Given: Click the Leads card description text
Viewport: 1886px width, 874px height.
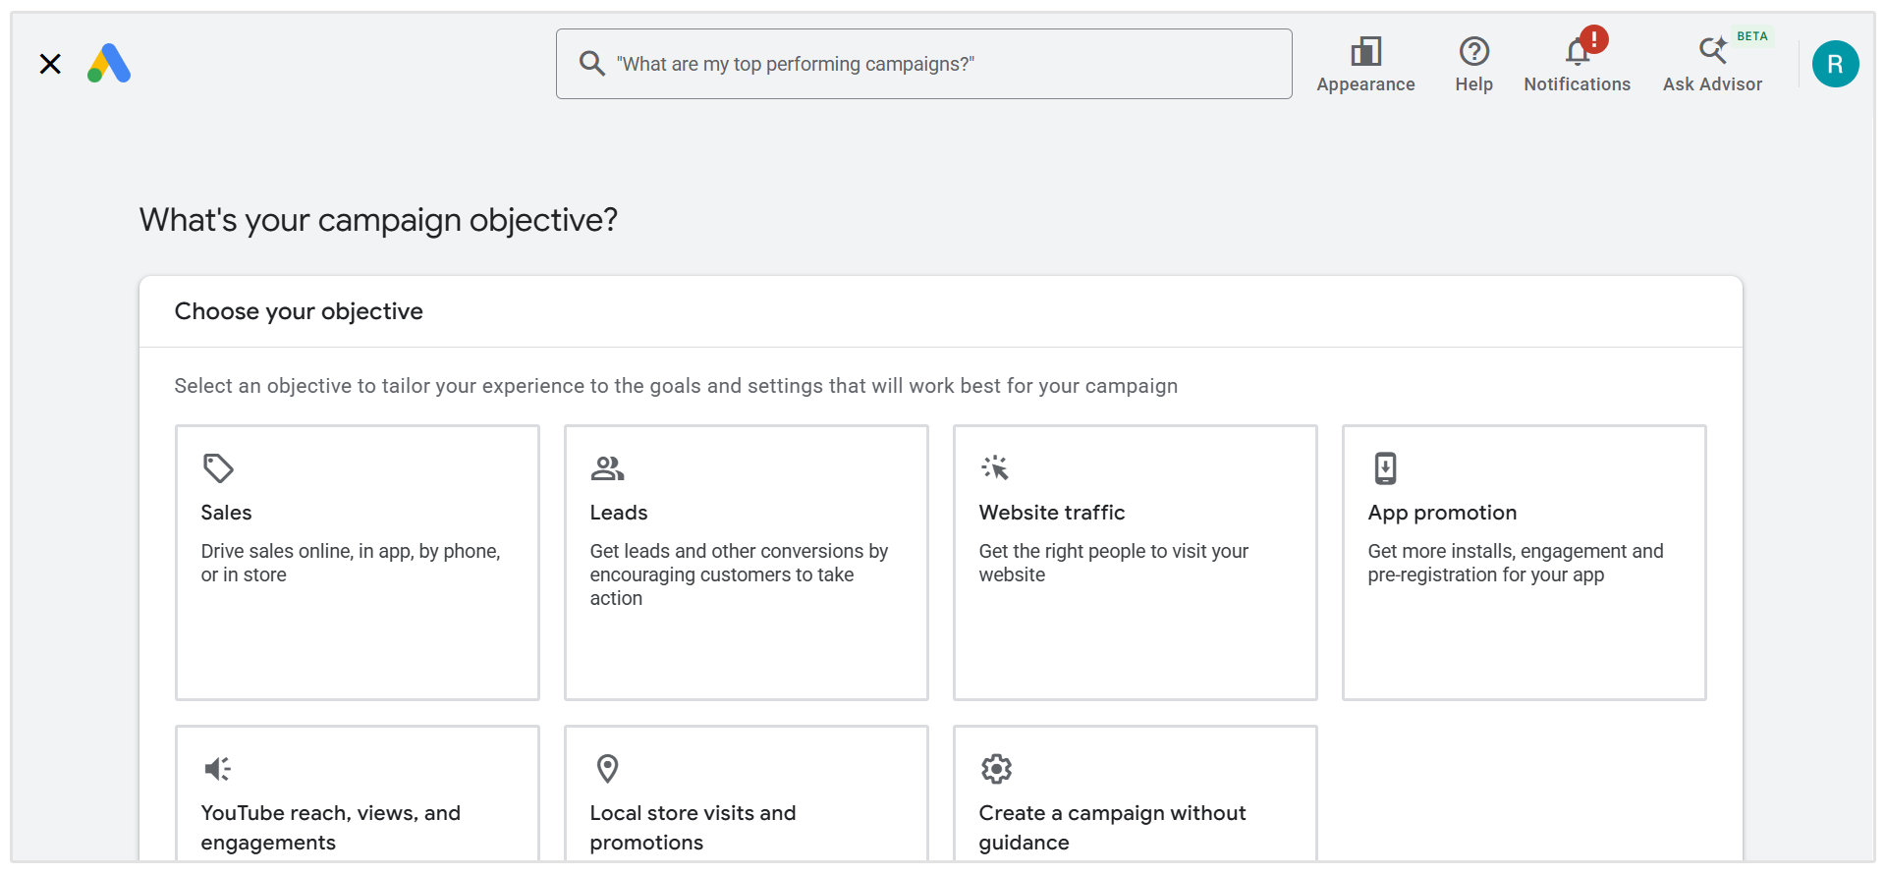Looking at the screenshot, I should coord(739,574).
